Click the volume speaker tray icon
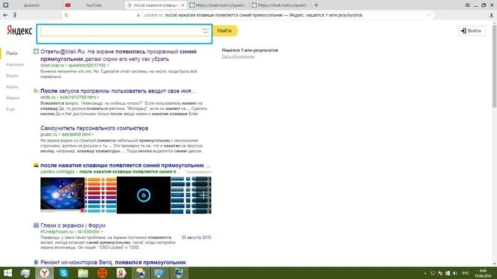The image size is (497, 279). coord(455,273)
